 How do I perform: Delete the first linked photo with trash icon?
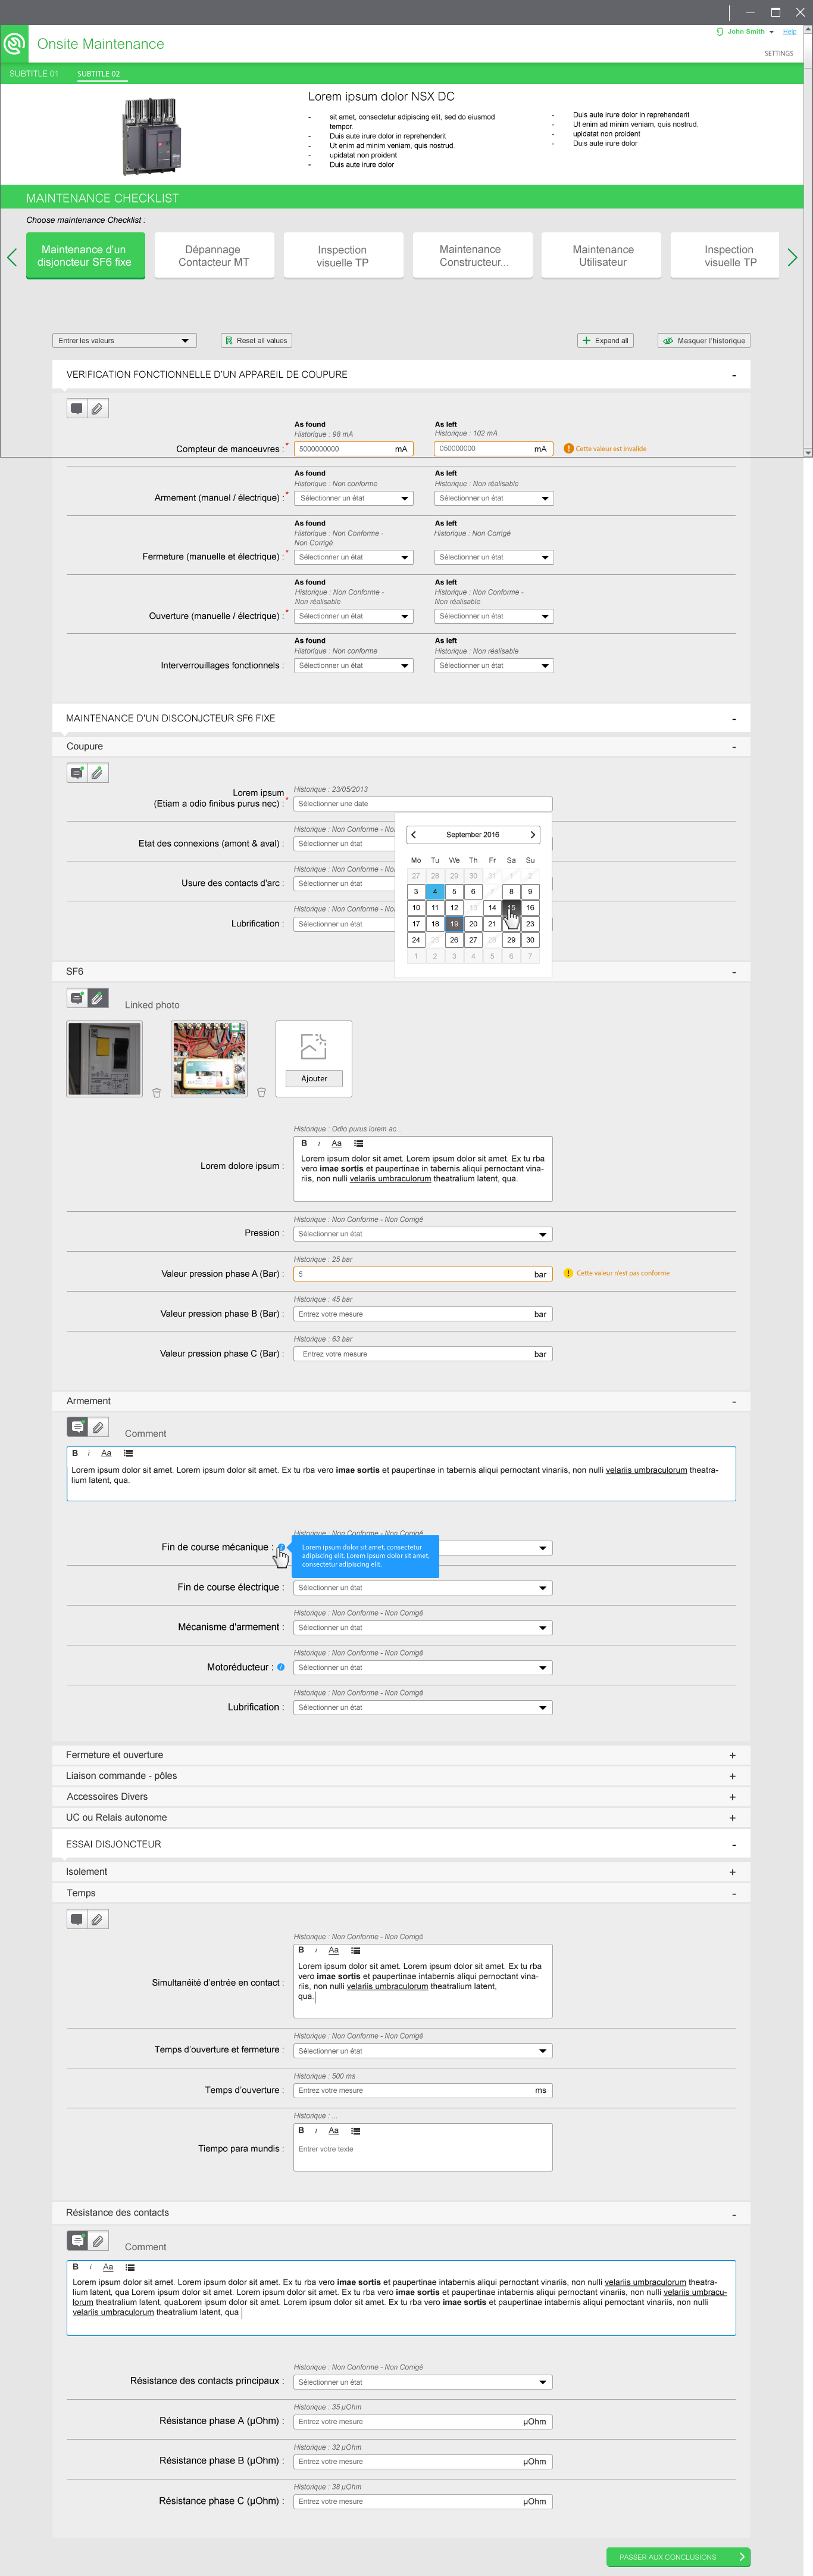157,1092
